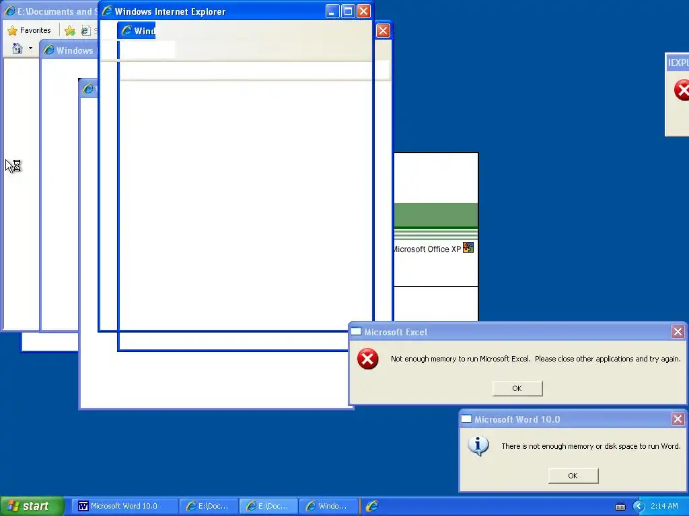Open the Favorites button in Internet Explorer
This screenshot has height=516, width=689.
click(30, 30)
